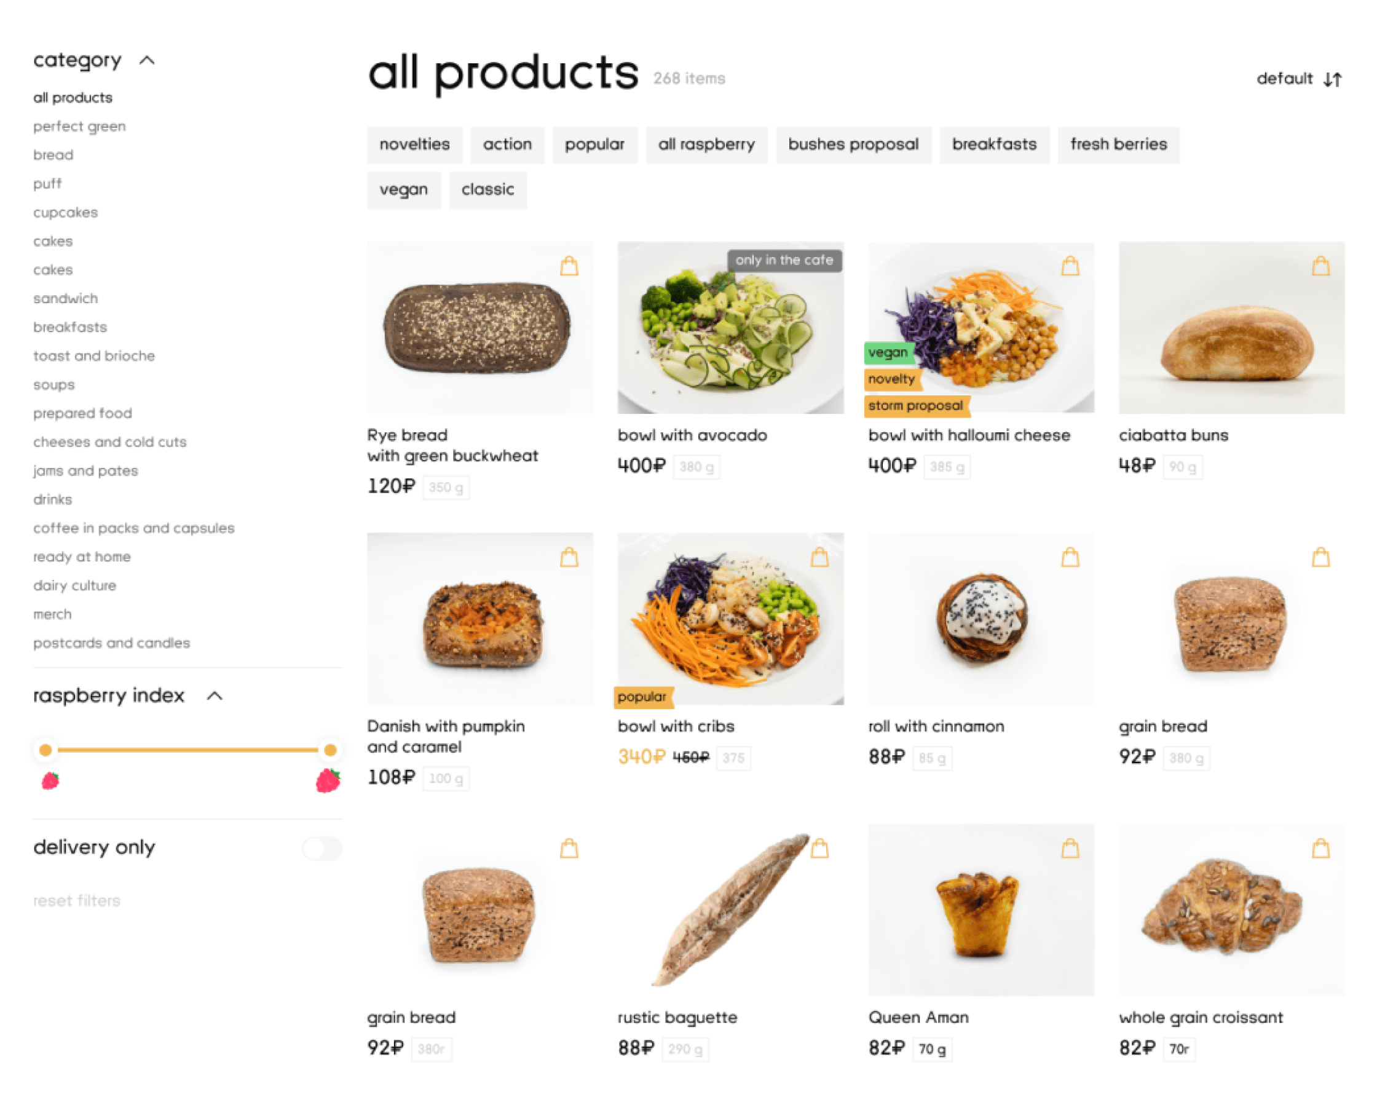Filter by fresh berries tag
1377x1105 pixels.
tap(1118, 145)
